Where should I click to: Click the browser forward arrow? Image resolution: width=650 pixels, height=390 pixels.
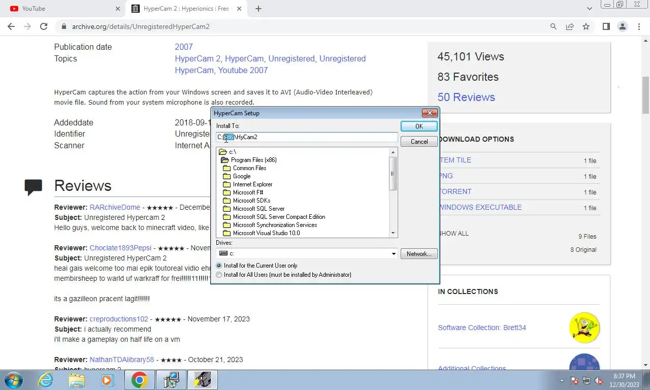coord(27,26)
